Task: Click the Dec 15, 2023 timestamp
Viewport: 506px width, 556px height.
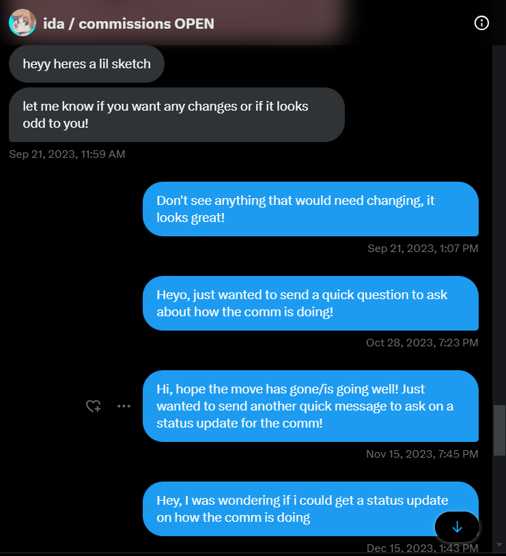Action: (422, 548)
